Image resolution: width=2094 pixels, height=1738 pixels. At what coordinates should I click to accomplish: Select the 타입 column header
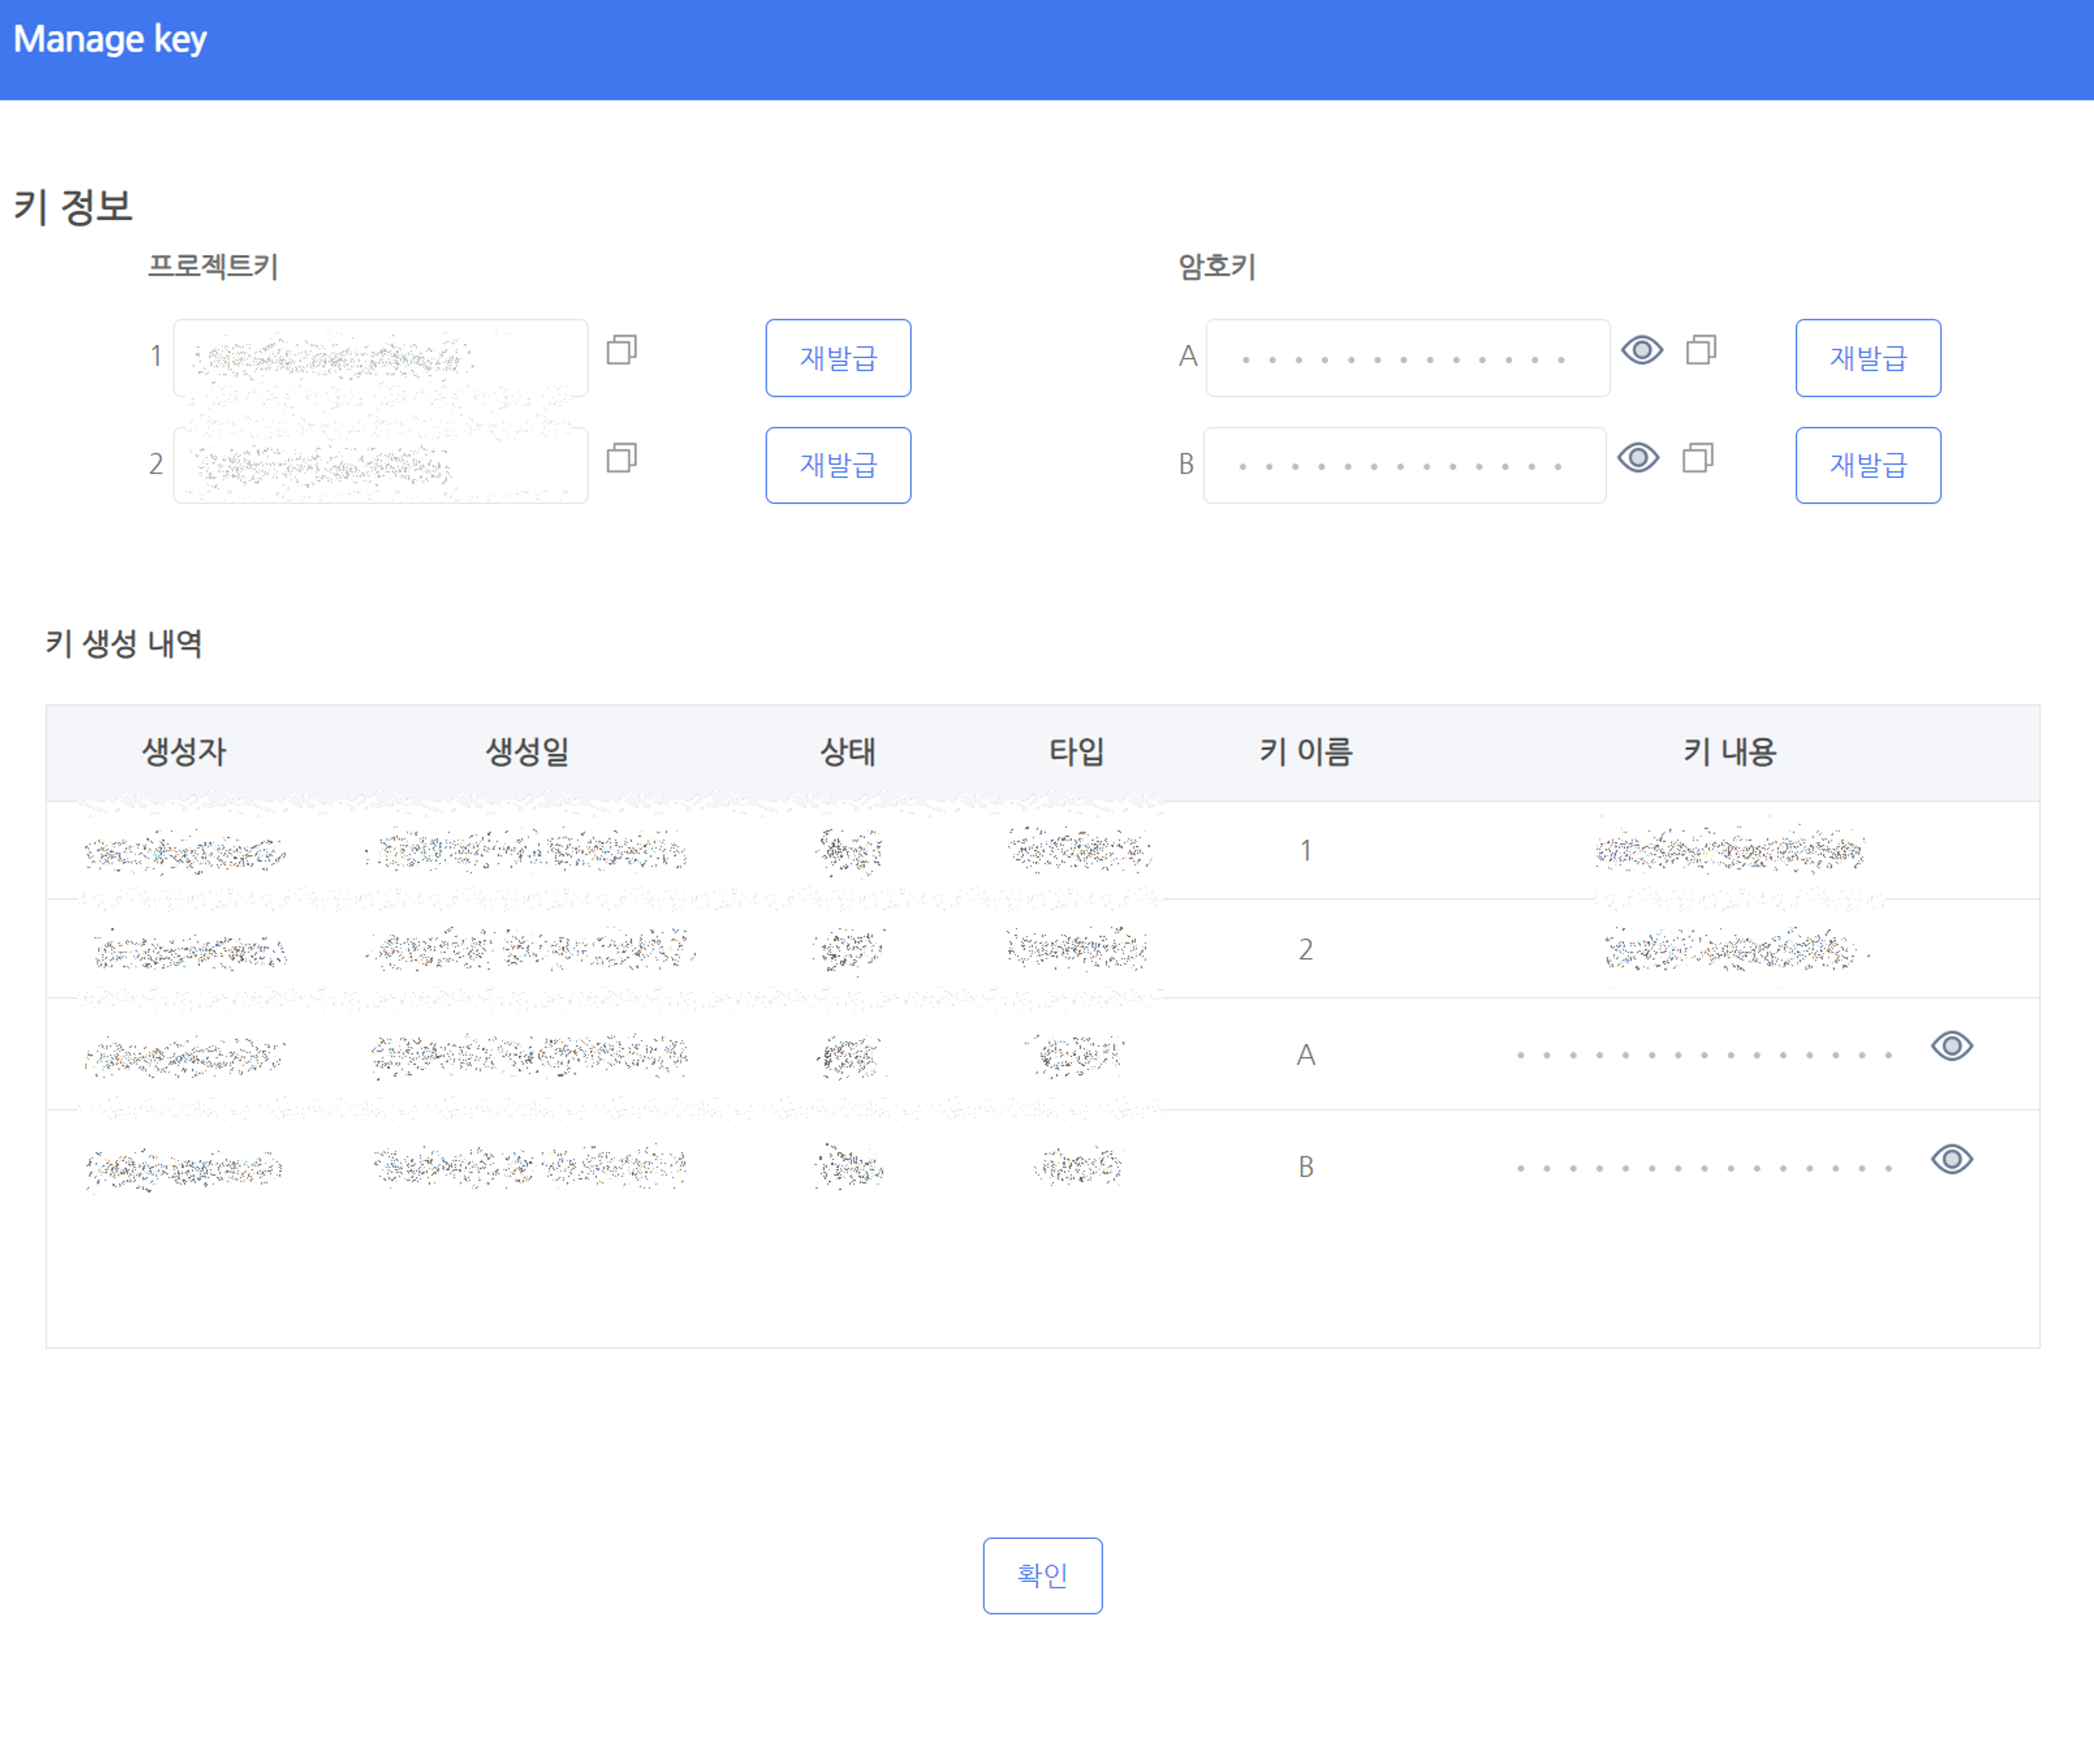pos(1077,752)
